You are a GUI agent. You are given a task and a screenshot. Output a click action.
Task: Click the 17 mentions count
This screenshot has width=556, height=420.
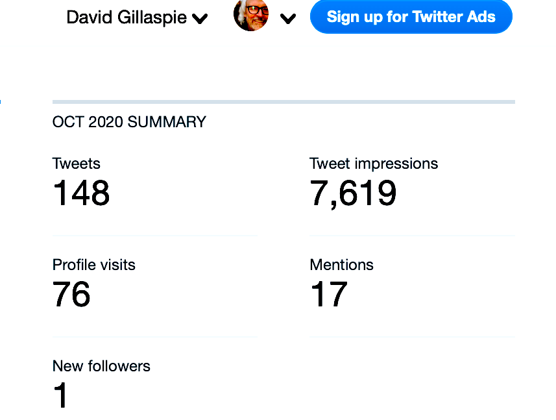[x=329, y=294]
